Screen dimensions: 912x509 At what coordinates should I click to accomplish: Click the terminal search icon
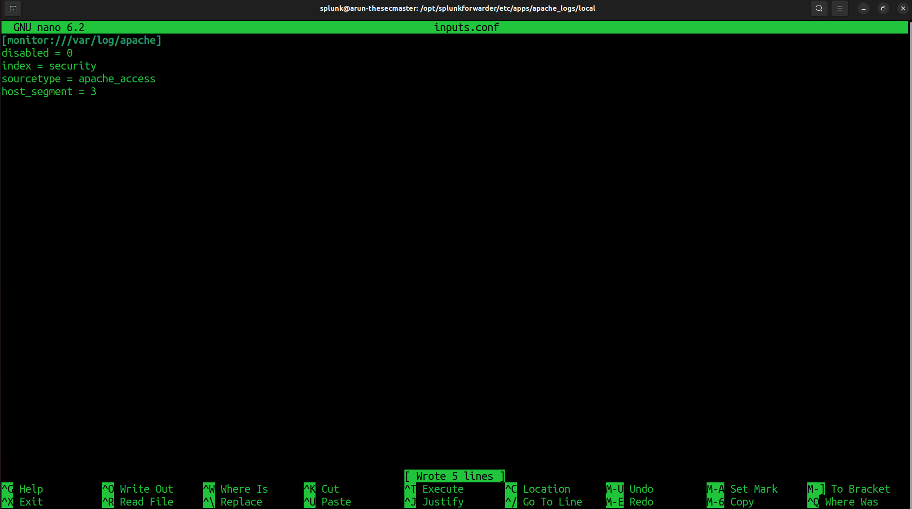pos(819,8)
